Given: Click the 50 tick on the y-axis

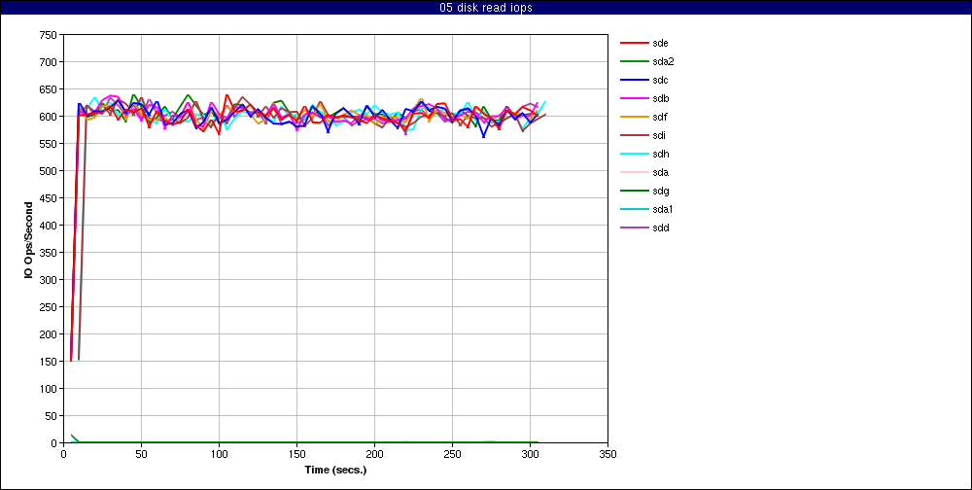Looking at the screenshot, I should (52, 416).
